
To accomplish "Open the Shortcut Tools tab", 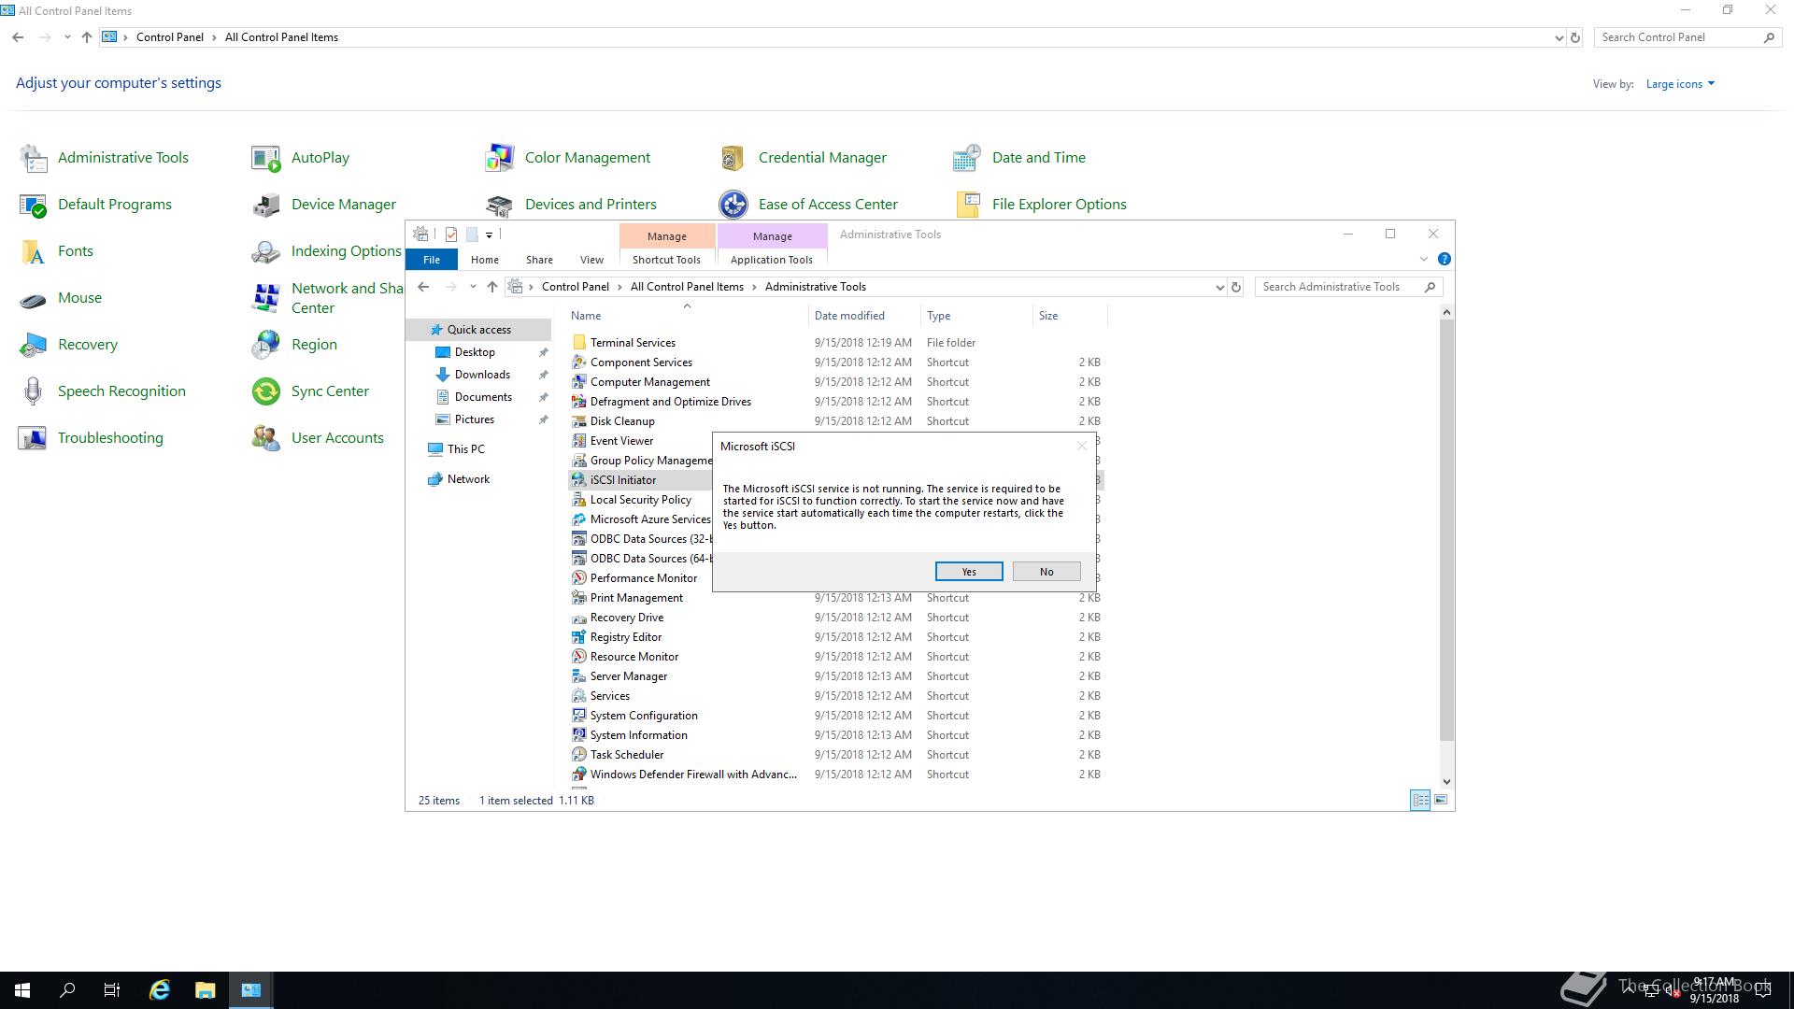I will pyautogui.click(x=666, y=260).
